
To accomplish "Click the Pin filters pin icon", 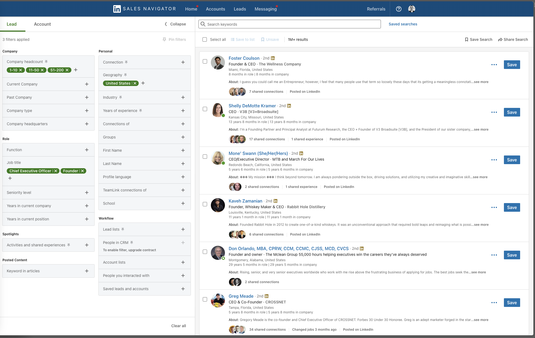I will [164, 39].
